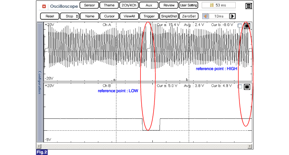Select Ch B filled black square icon

click(247, 87)
